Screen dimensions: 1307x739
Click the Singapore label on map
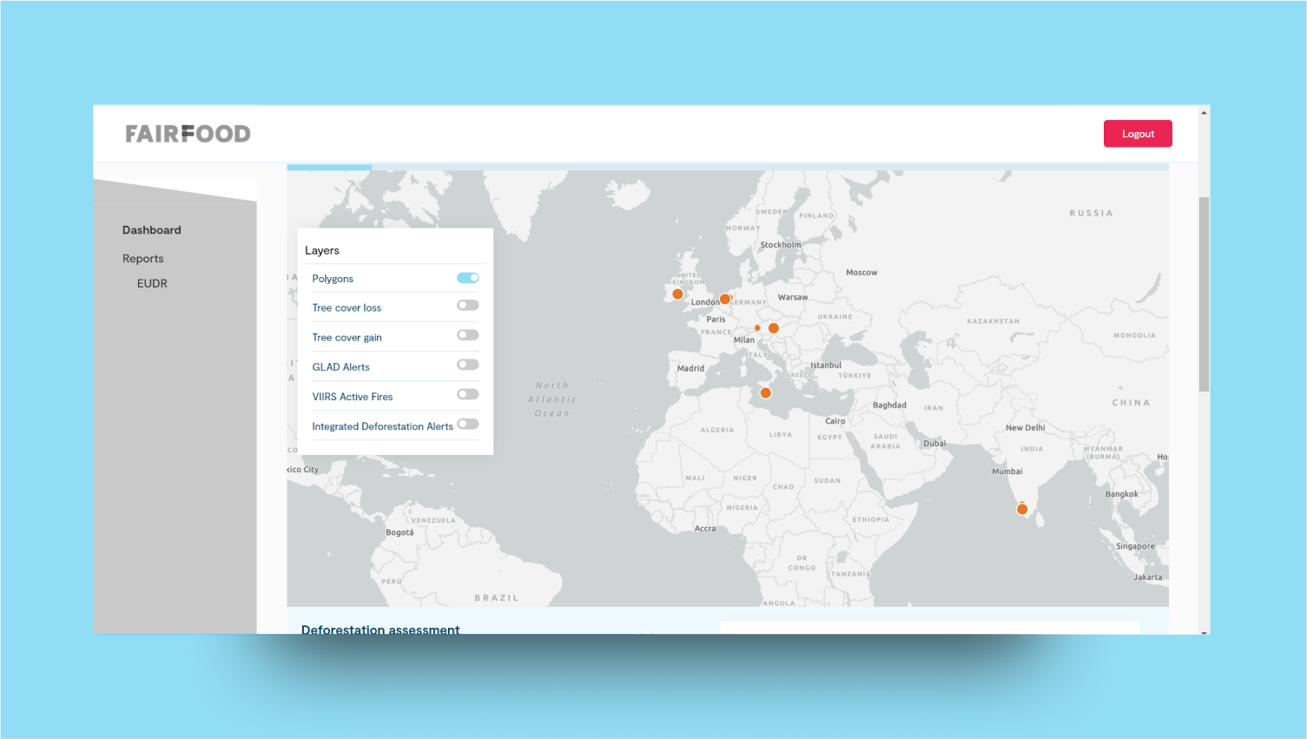tap(1135, 546)
